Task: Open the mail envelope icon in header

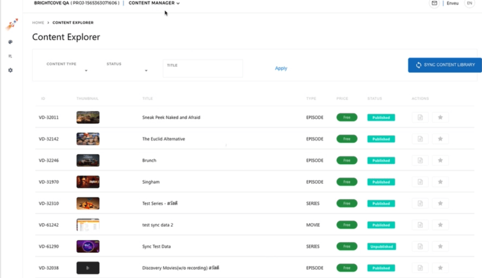Action: pos(434,3)
